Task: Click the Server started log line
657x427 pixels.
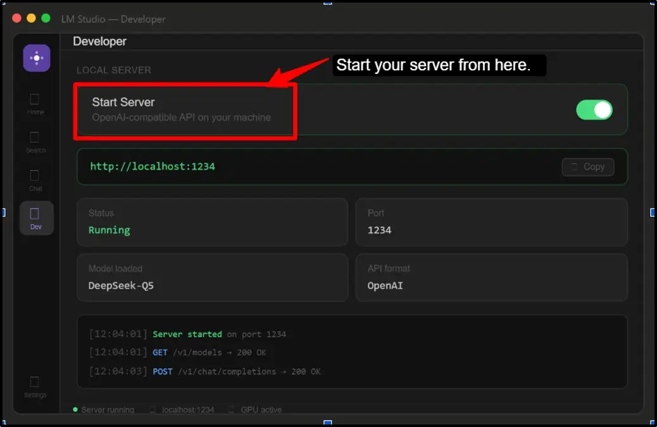Action: point(188,335)
